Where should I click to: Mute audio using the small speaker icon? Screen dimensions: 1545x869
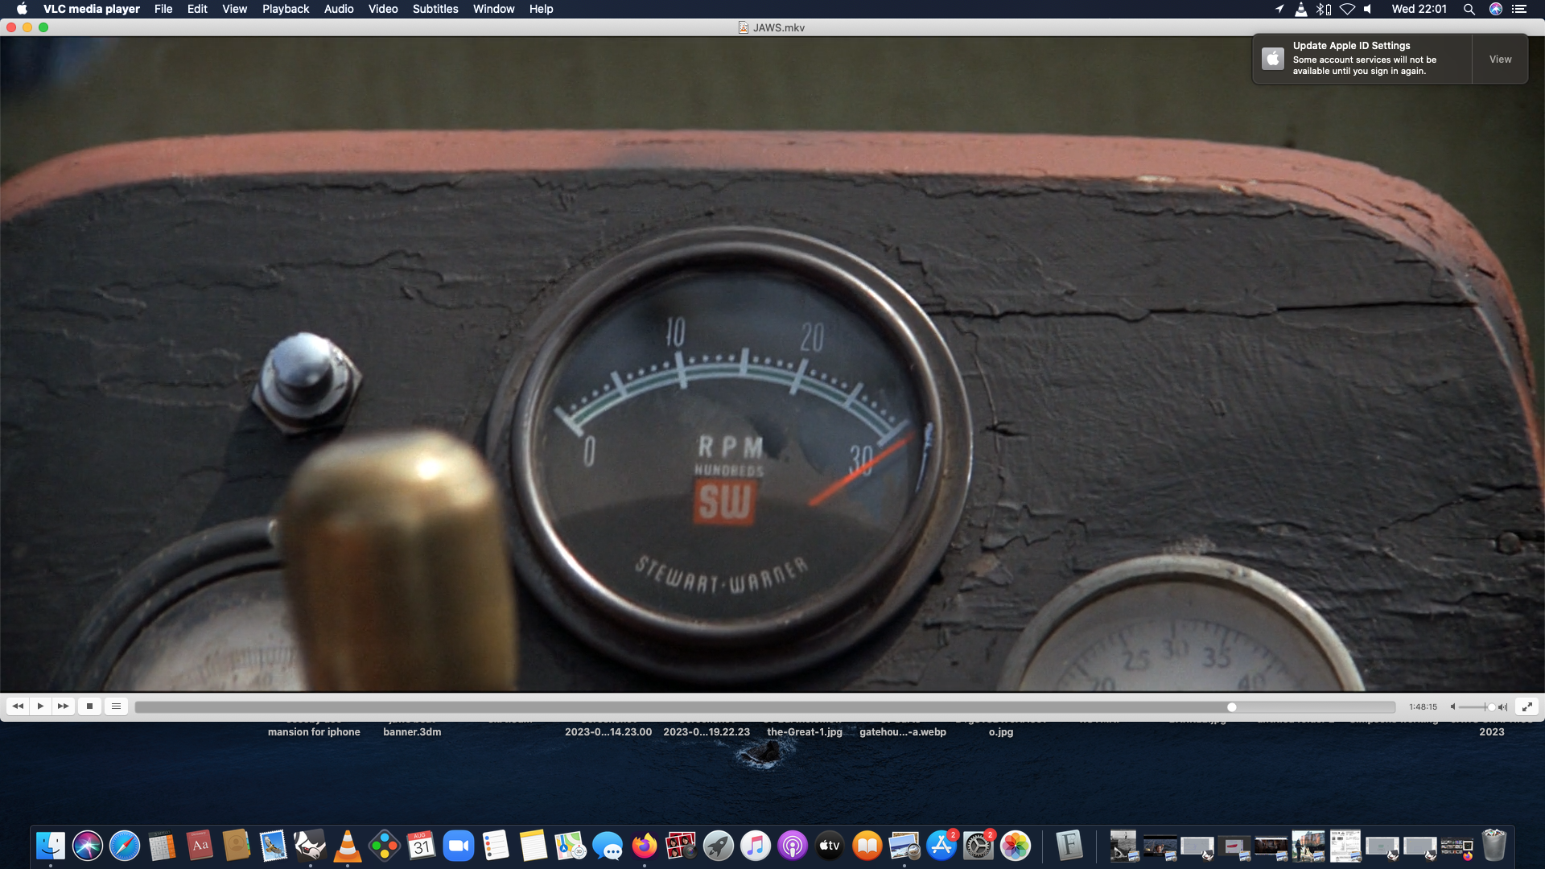click(1453, 707)
